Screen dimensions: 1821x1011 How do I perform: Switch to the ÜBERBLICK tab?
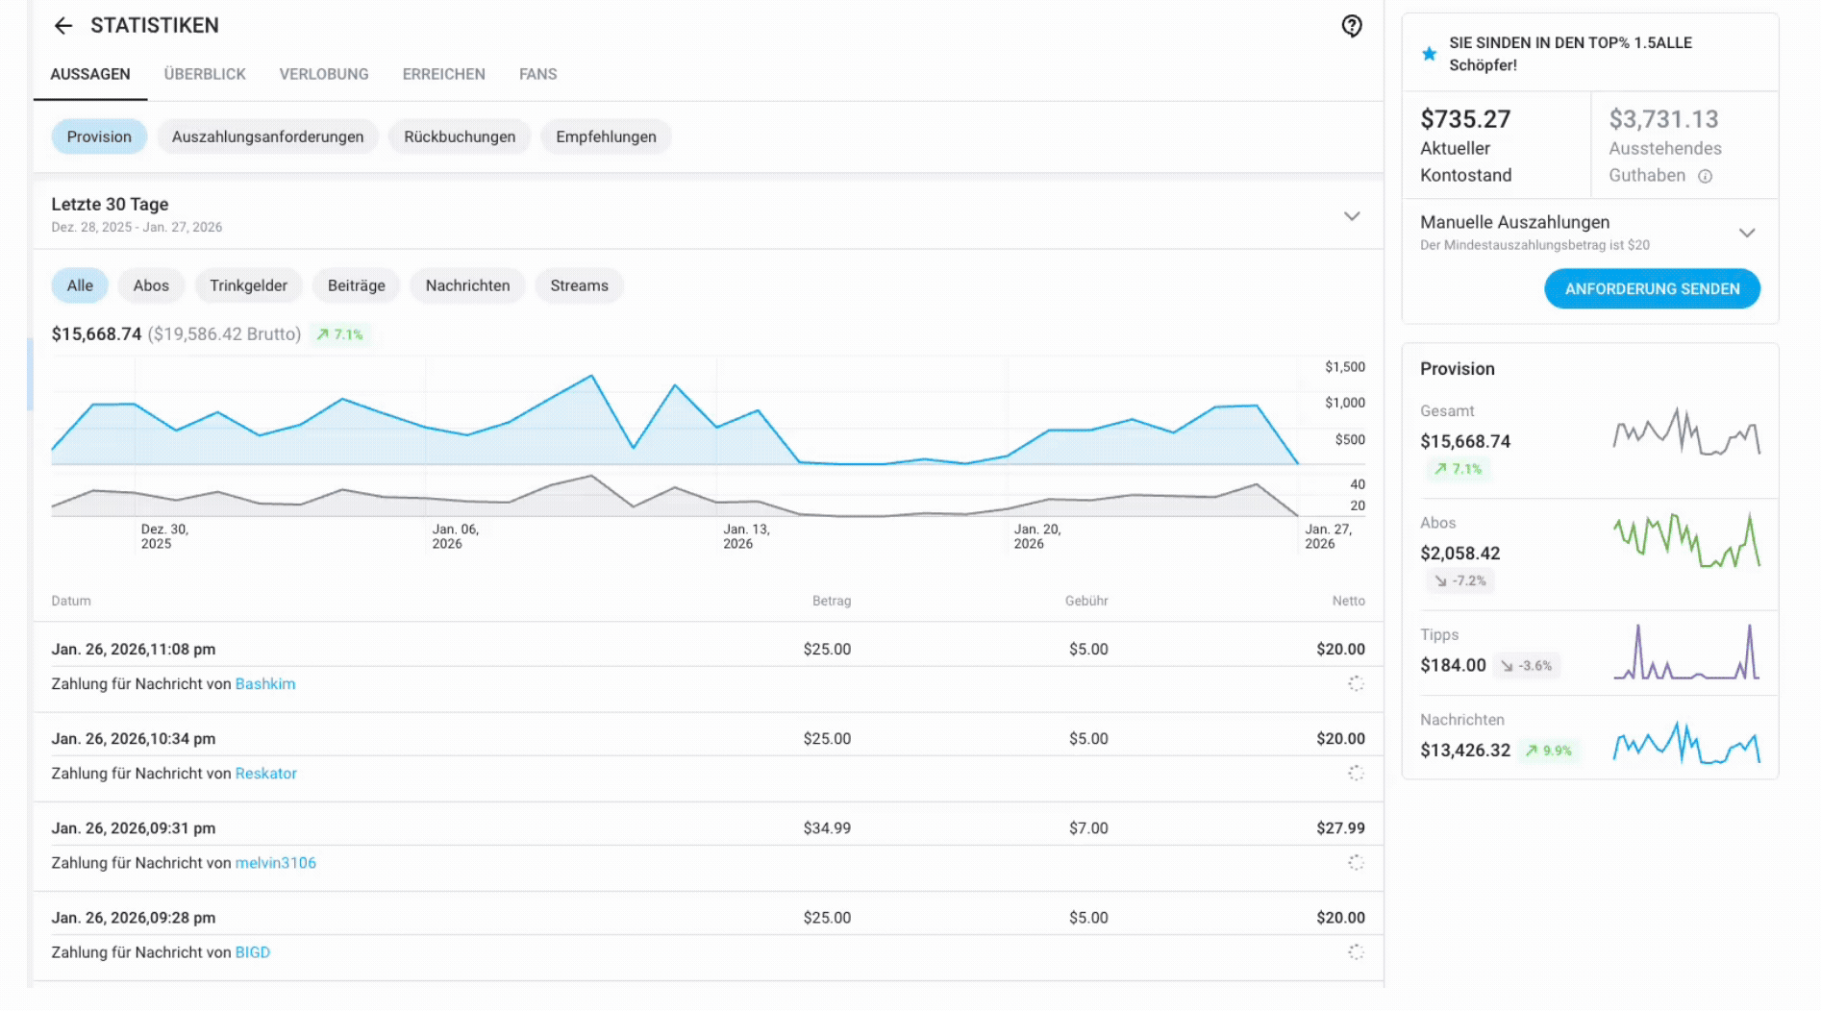click(205, 74)
